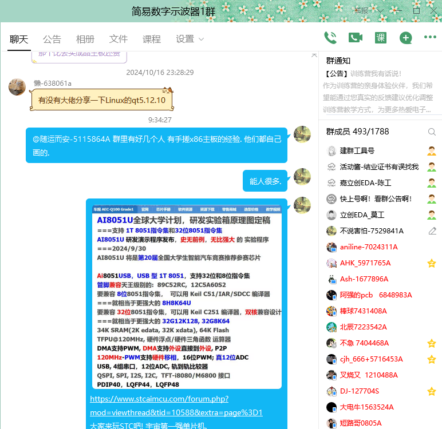This screenshot has height=429, width=442.
Task: Open the 群通知 announcement text
Action: [378, 92]
